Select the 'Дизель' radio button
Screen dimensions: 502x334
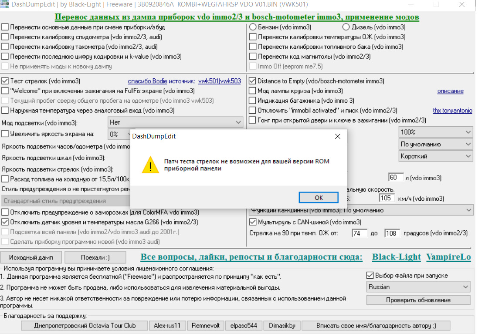coord(346,27)
